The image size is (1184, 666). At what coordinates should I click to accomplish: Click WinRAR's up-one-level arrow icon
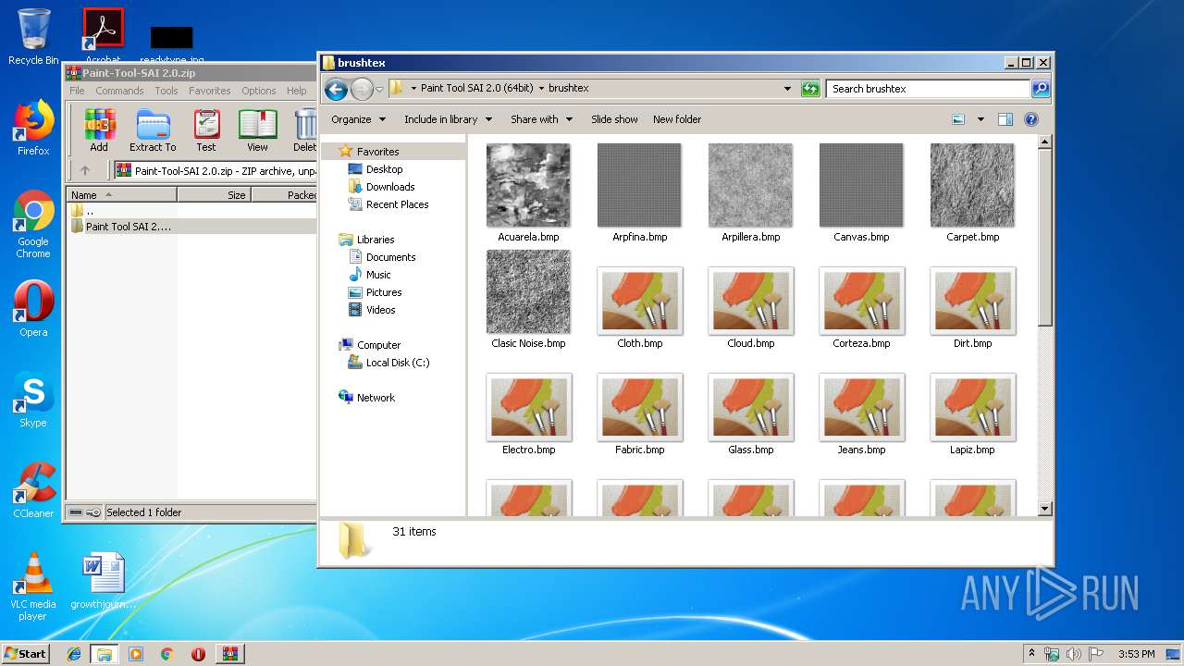point(85,170)
